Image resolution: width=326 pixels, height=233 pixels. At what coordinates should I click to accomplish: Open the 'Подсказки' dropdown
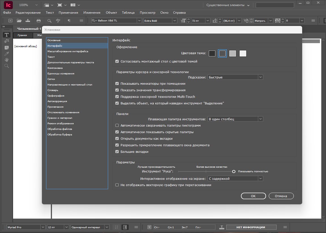(235, 77)
